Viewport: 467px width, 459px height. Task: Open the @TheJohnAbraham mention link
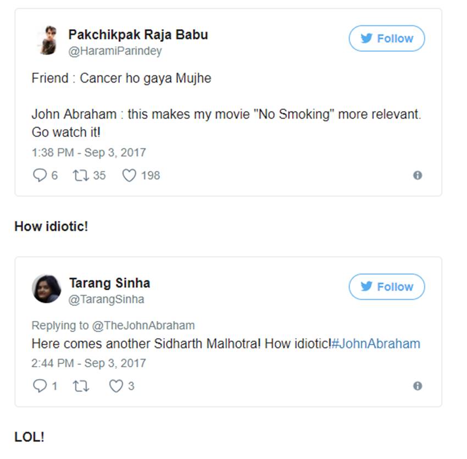pos(143,325)
